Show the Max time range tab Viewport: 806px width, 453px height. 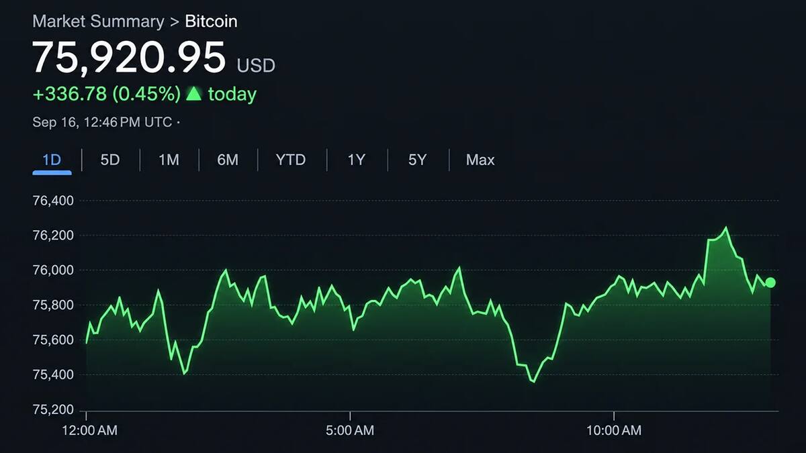pos(480,160)
